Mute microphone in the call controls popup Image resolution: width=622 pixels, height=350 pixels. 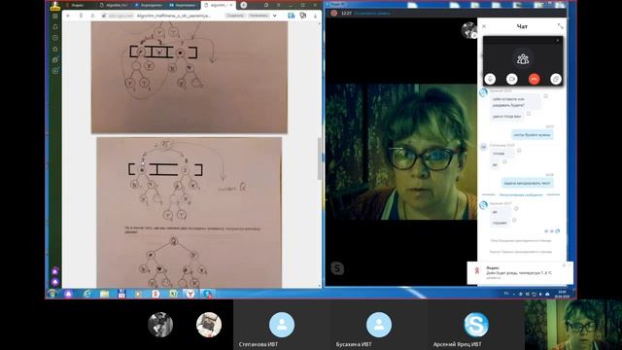[490, 79]
